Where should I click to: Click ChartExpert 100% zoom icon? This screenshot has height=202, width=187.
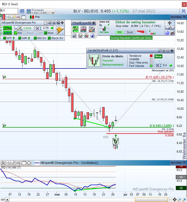[84, 29]
